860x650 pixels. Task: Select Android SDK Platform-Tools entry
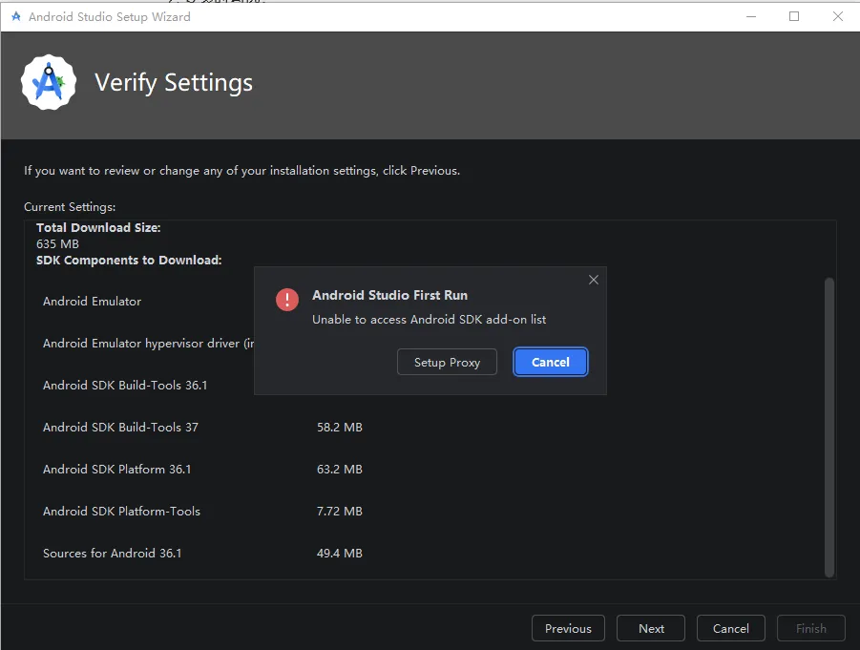pos(122,512)
